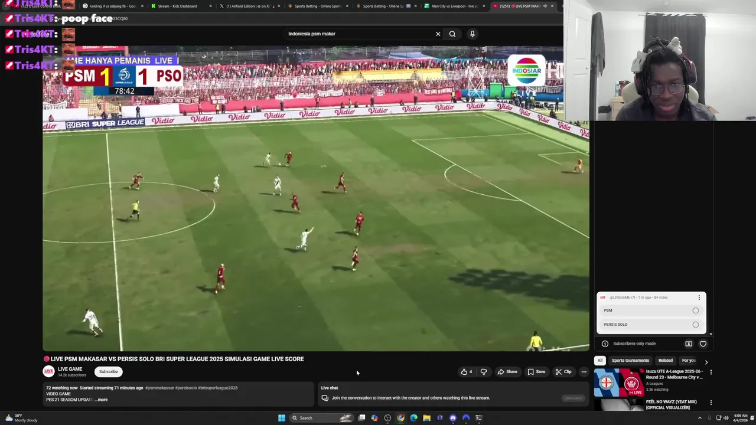Open more actions menu under video
This screenshot has width=756, height=425.
(584, 372)
